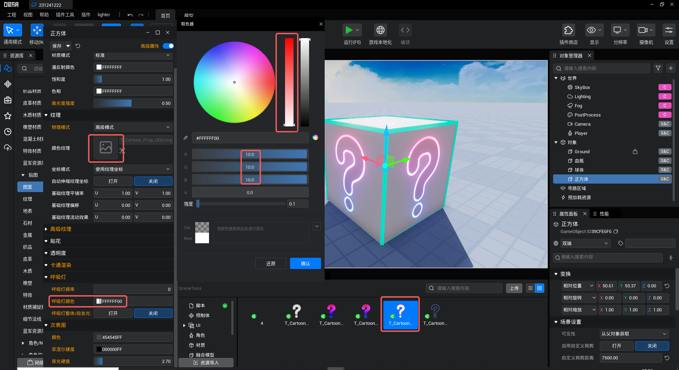Viewport: 679px width, 370px height.
Task: Reset material with the refresh icon
Action: coord(78,46)
